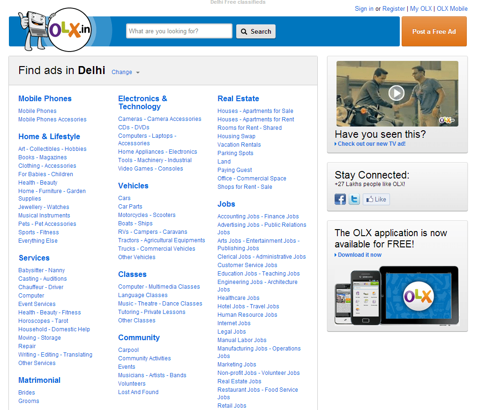Image resolution: width=479 pixels, height=410 pixels.
Task: Open the Community category heading
Action: [x=139, y=337]
